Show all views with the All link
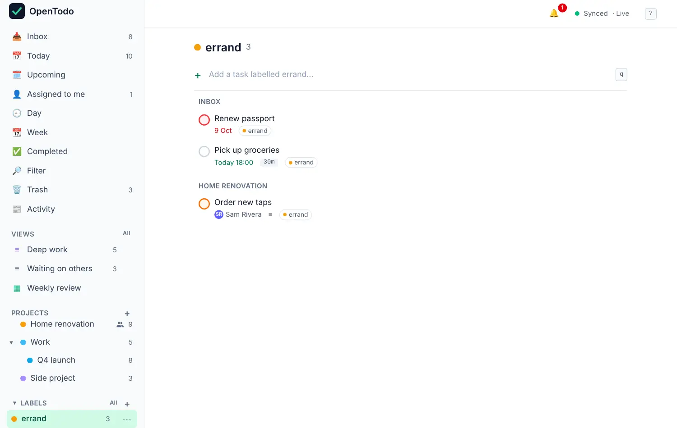Viewport: 677px width, 428px height. click(x=126, y=233)
